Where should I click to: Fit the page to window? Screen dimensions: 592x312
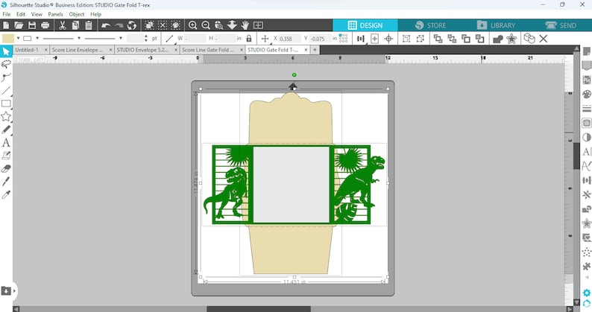258,25
